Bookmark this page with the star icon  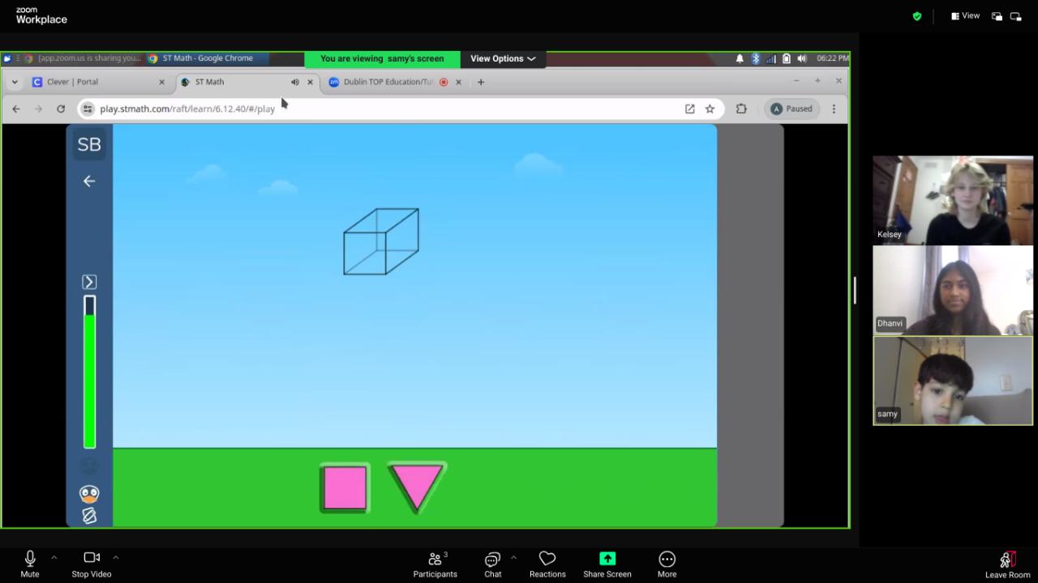click(710, 109)
